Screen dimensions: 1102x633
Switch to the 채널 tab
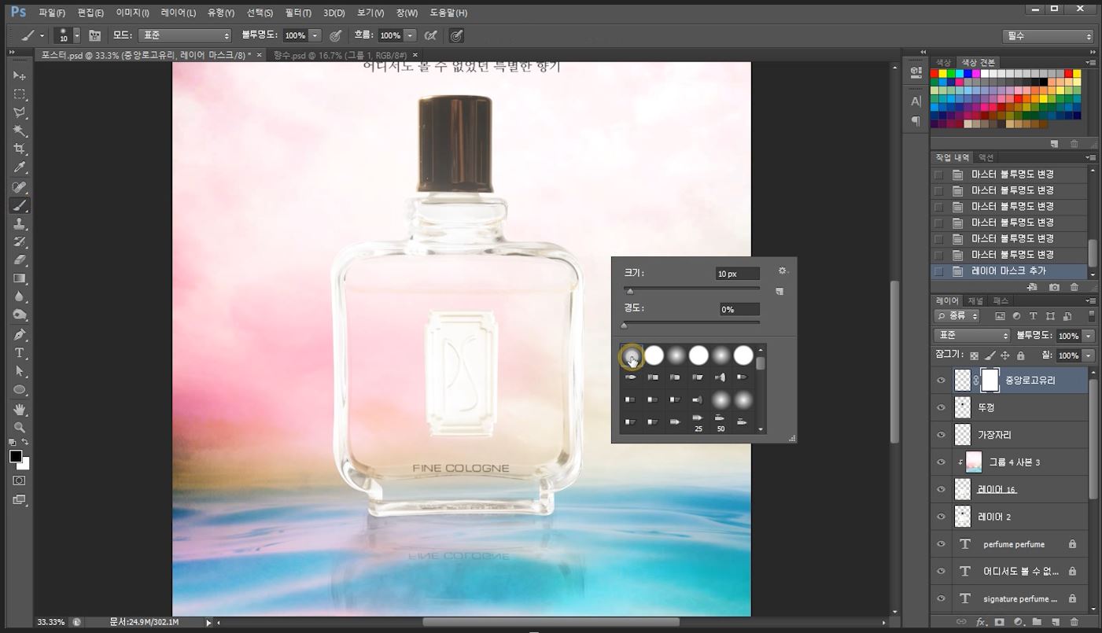975,300
